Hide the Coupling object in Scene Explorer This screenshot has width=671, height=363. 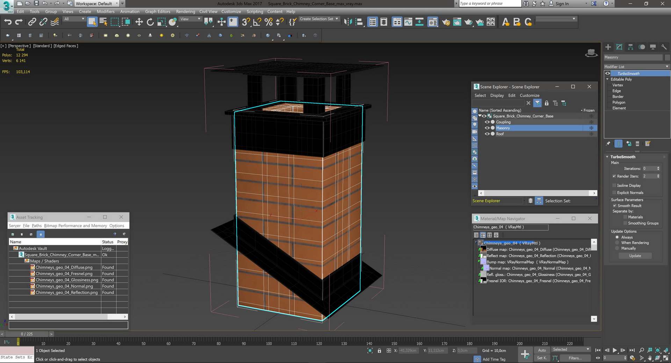[x=487, y=122]
